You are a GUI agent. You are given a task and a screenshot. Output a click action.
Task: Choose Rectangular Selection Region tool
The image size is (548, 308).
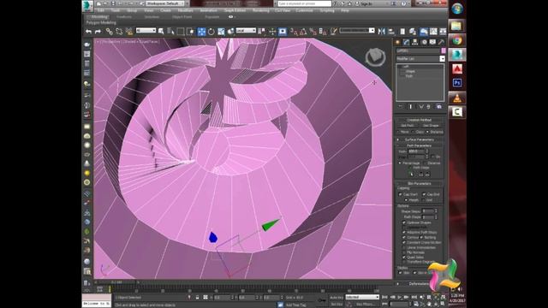[181, 32]
